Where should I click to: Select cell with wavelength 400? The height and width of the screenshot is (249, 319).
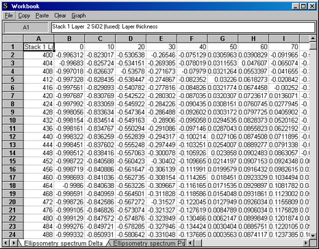coord(39,55)
